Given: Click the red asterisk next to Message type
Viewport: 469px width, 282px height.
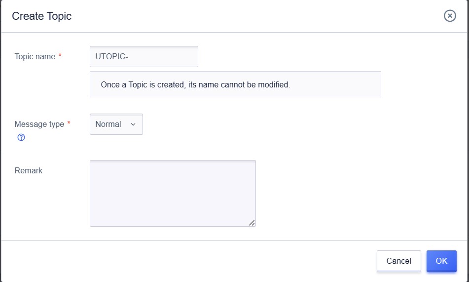Looking at the screenshot, I should point(69,124).
